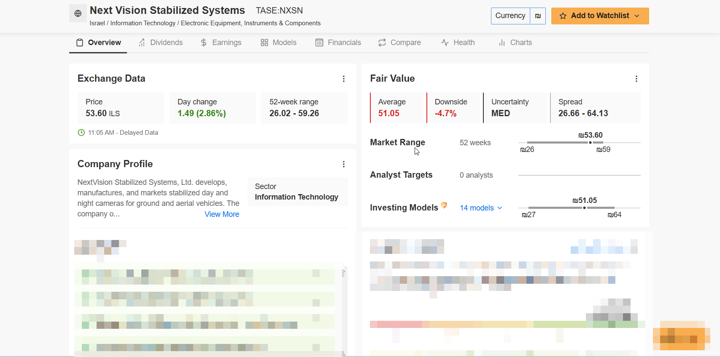Click the price value 53.60 ILS
This screenshot has width=720, height=357.
pyautogui.click(x=103, y=114)
